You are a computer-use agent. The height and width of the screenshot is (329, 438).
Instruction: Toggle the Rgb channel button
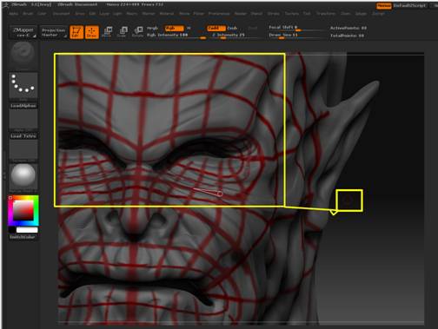tap(174, 28)
